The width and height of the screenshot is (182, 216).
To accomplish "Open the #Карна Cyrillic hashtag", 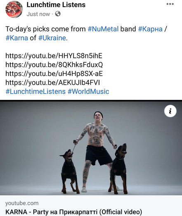I will point(150,29).
